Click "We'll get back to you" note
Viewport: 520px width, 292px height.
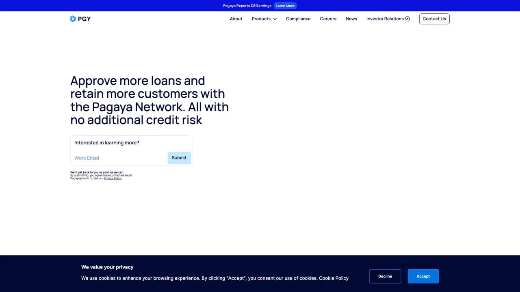97,172
